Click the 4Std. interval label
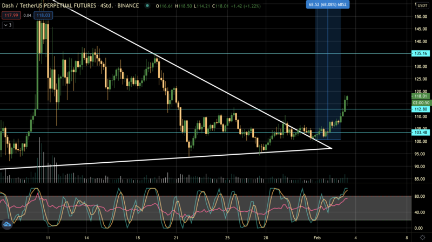 pyautogui.click(x=106, y=5)
